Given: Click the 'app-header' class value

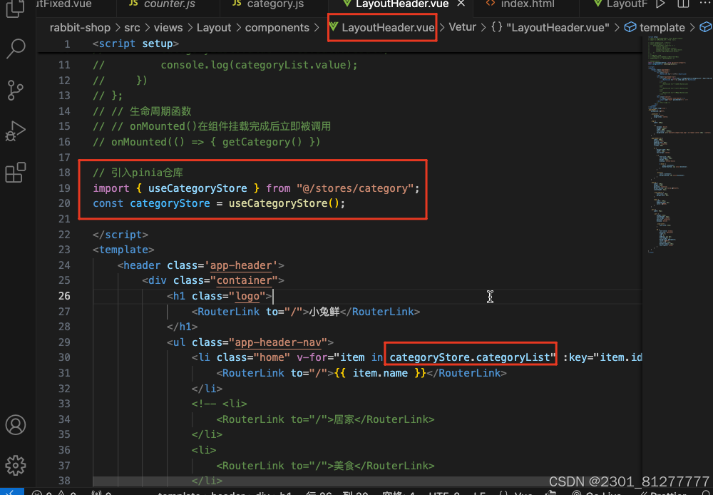Looking at the screenshot, I should coord(241,265).
